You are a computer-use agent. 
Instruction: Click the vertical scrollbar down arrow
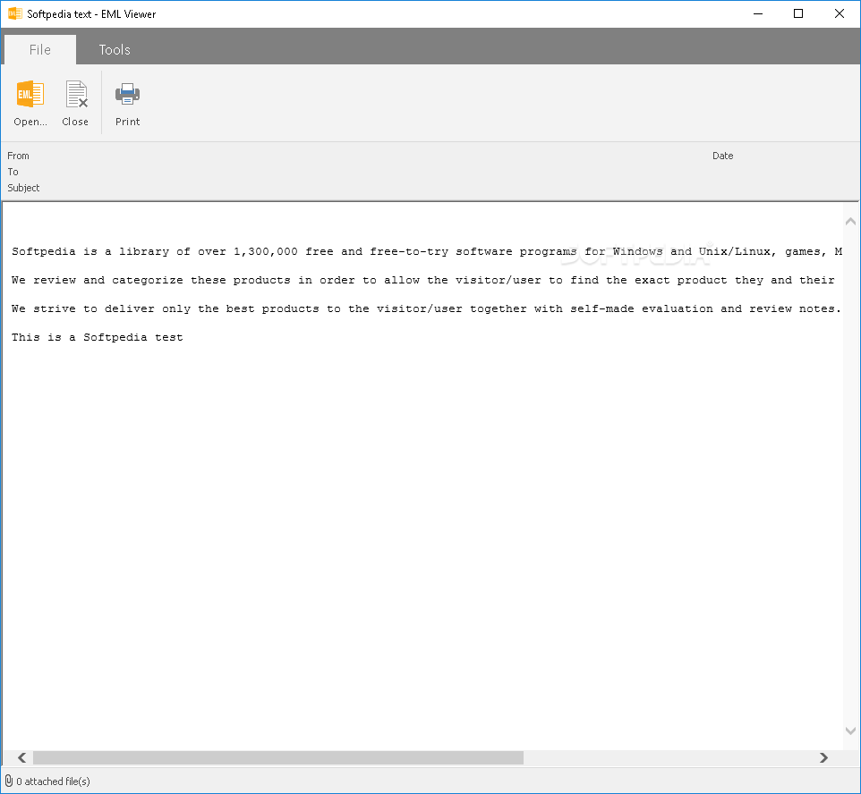tap(850, 731)
